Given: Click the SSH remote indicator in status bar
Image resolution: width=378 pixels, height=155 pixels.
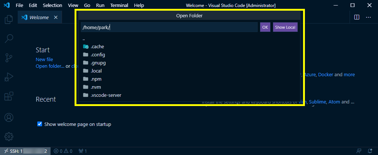Looking at the screenshot, I should click(x=25, y=151).
